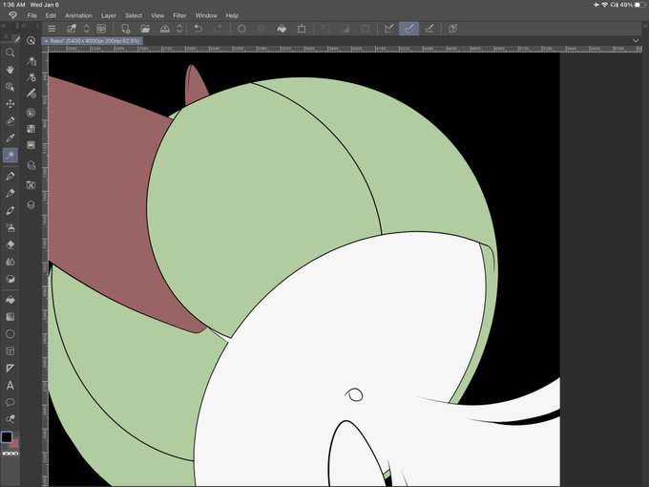
Task: Select the Blend tool
Action: pyautogui.click(x=10, y=262)
